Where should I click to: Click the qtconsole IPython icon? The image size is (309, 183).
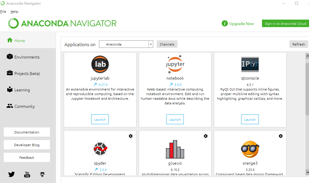coord(250,64)
